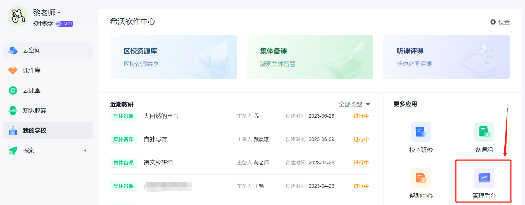
Task: Click the 集体备课 tag on 语文教研组 row
Action: coord(123,163)
